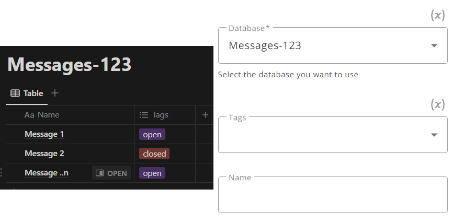Grab the row drag handle beside Message ..n
The height and width of the screenshot is (224, 452).
tap(2, 172)
